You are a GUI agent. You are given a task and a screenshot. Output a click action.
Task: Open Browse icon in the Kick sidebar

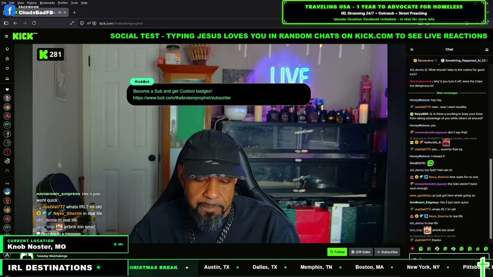click(x=7, y=59)
